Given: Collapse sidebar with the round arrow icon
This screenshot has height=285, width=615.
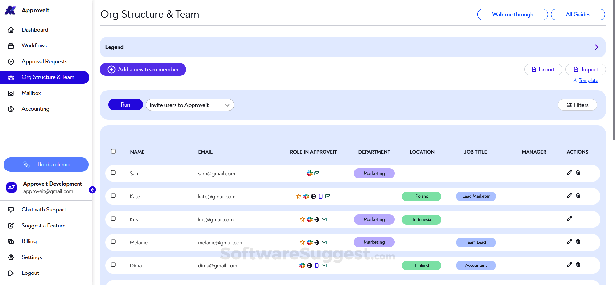Looking at the screenshot, I should point(92,190).
